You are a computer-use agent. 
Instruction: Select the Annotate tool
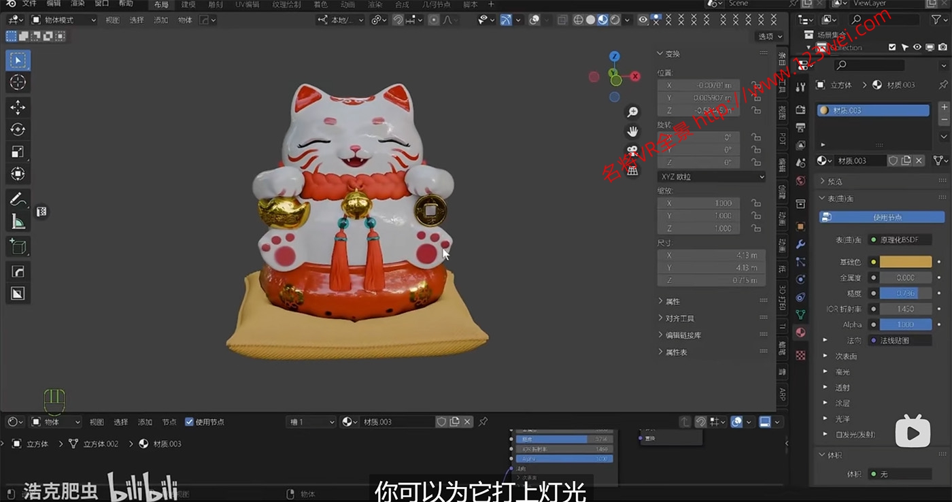(x=17, y=199)
